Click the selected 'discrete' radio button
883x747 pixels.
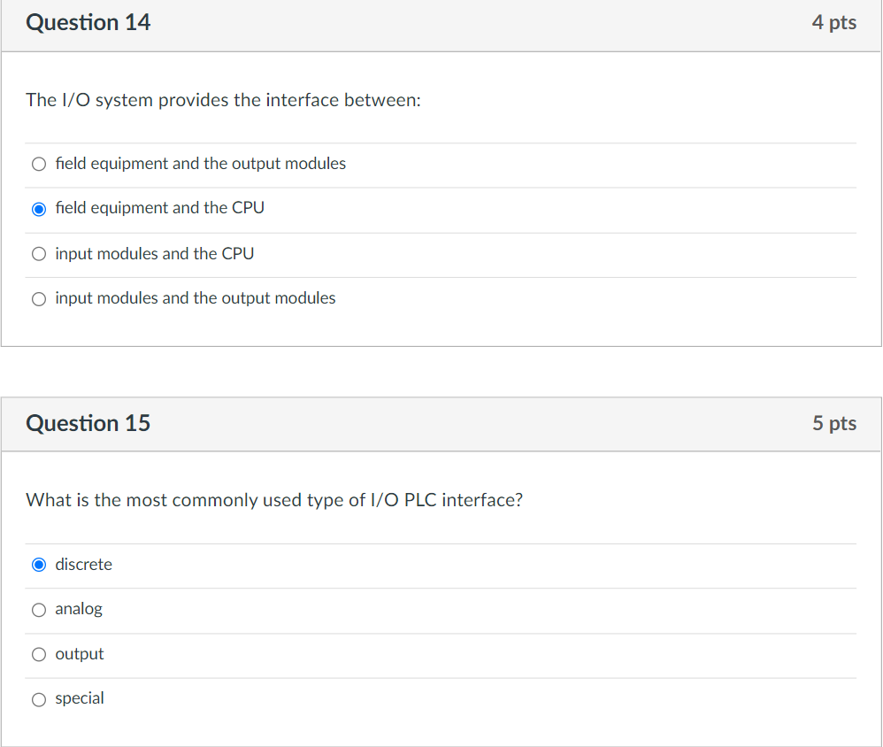point(38,565)
